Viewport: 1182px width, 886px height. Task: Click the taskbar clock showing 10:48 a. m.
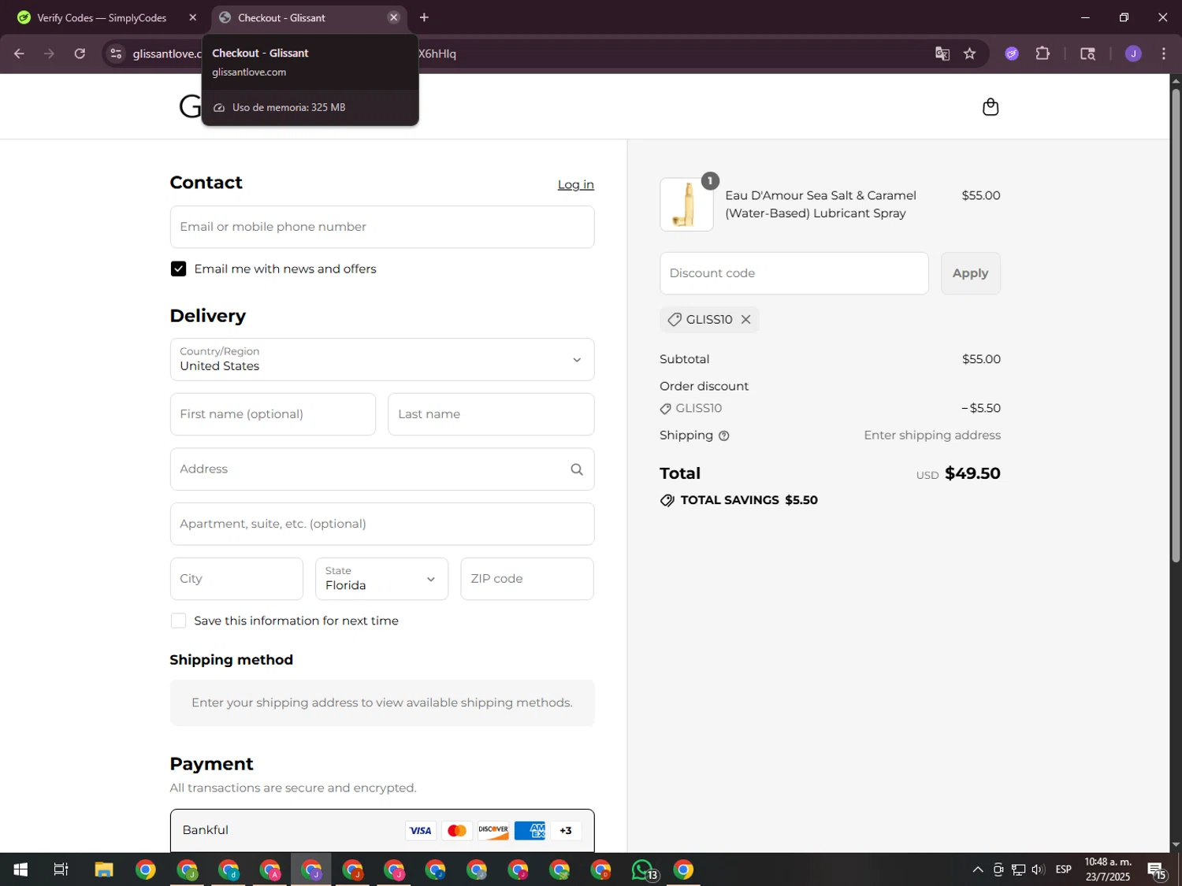[1108, 869]
